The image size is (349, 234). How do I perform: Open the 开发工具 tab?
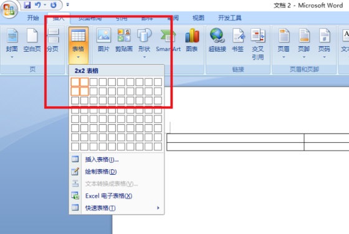[x=230, y=18]
